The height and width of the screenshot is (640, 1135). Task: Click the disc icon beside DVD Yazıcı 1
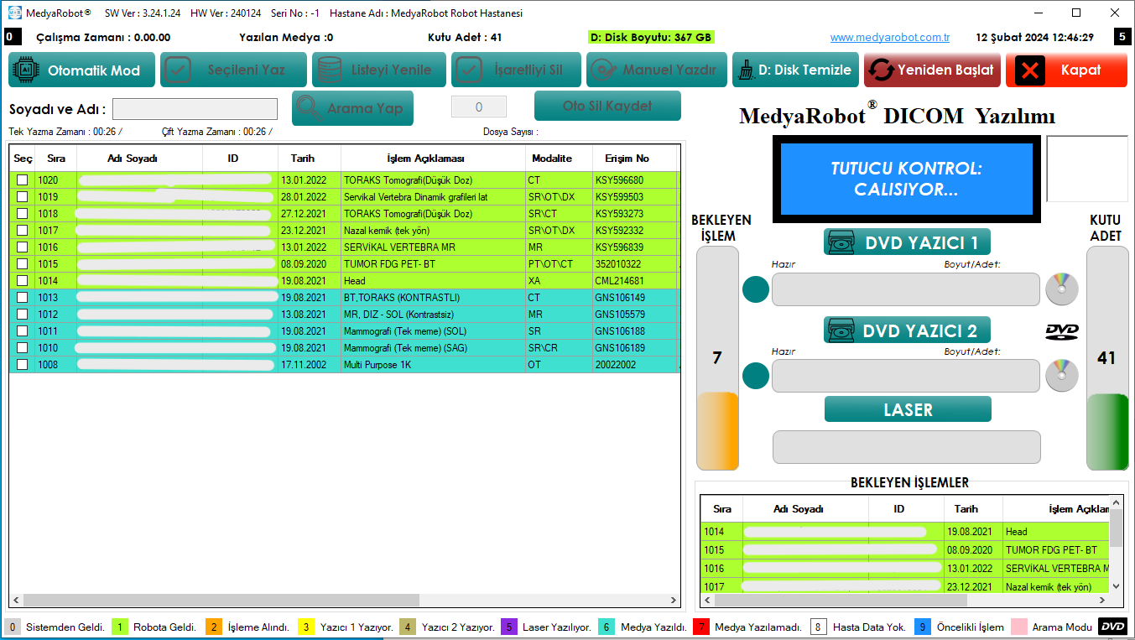1061,289
